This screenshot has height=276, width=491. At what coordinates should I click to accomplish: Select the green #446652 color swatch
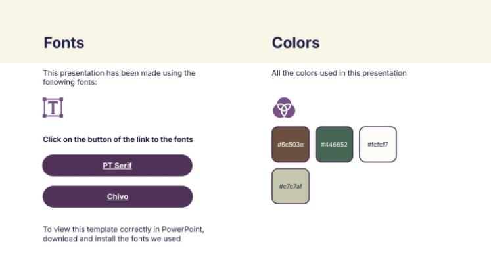[334, 144]
